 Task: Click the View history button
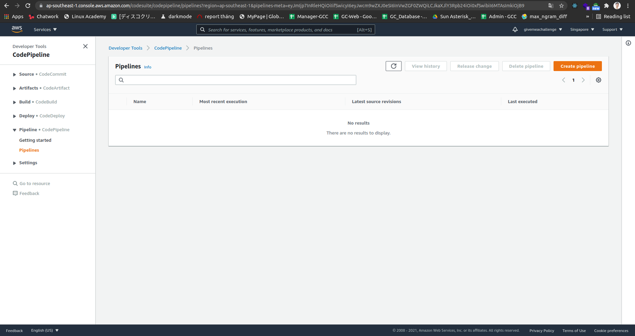[426, 66]
